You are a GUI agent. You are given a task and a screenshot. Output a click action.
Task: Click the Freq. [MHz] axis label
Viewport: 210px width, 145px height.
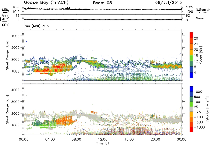[5, 18]
